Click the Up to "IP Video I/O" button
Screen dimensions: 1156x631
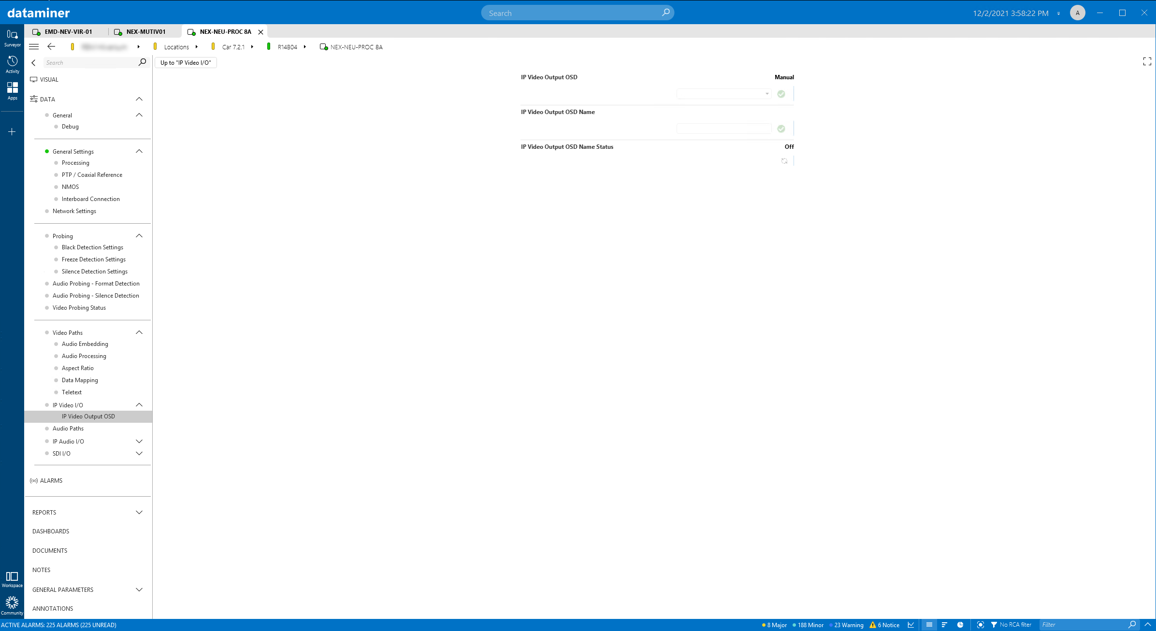coord(186,62)
